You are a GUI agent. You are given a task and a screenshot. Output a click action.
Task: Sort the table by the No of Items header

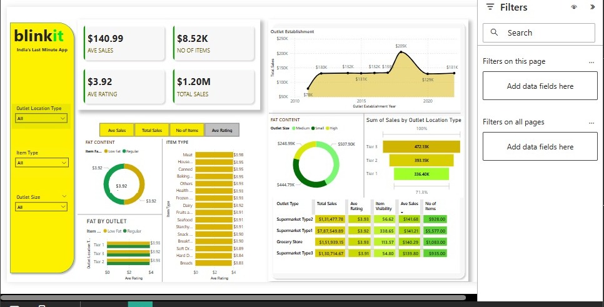[x=431, y=206]
